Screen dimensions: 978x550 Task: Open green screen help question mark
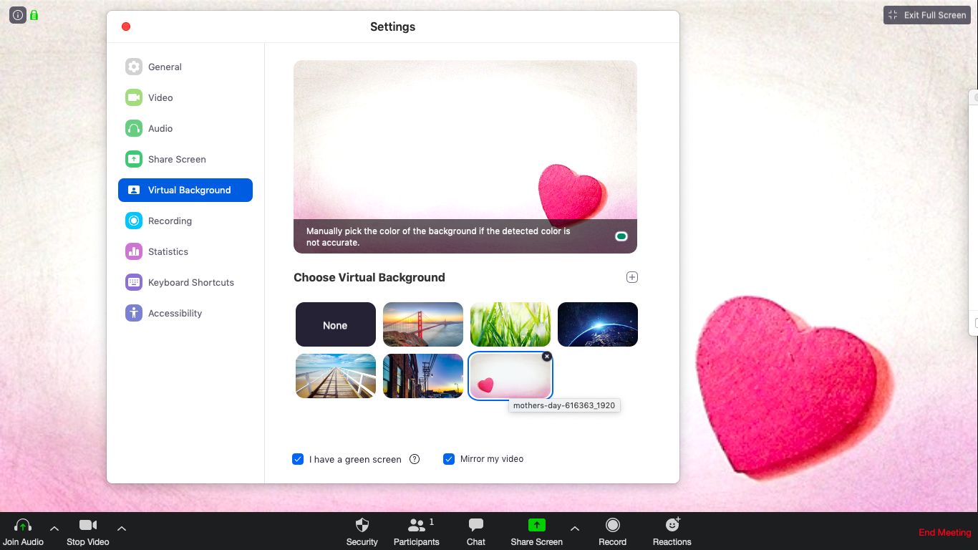(x=415, y=459)
